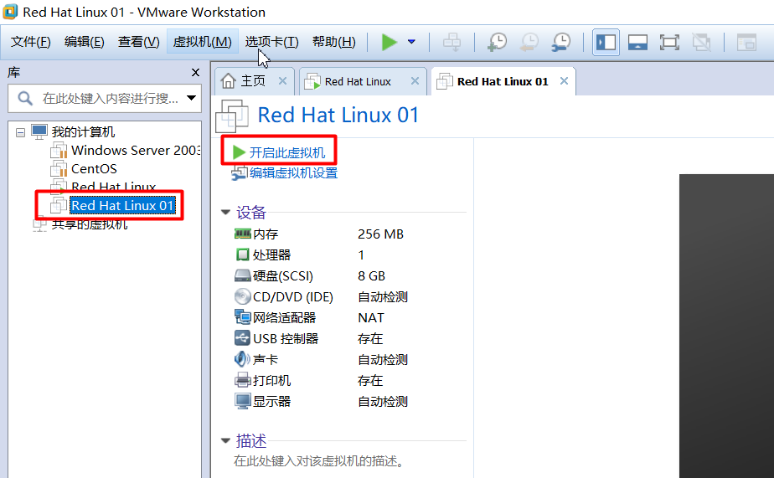The width and height of the screenshot is (774, 478).
Task: Close the Red Hat Linux 01 tab
Action: 564,81
